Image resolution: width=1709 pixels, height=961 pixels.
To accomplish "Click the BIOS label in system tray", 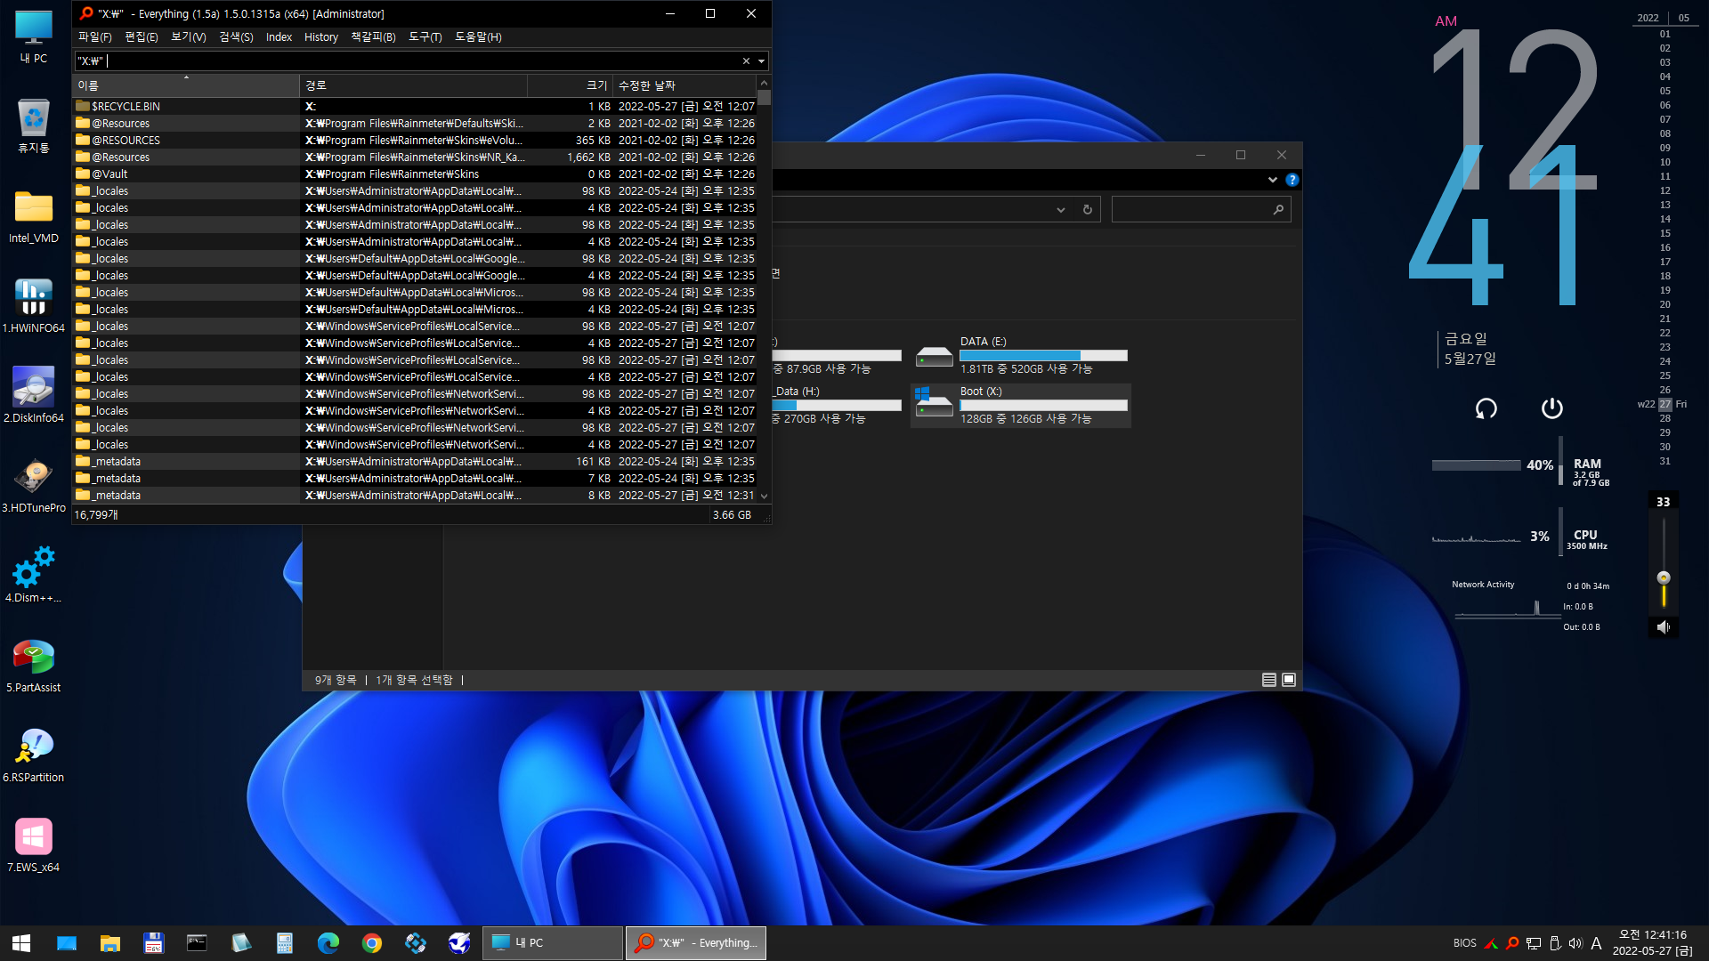I will 1464,943.
